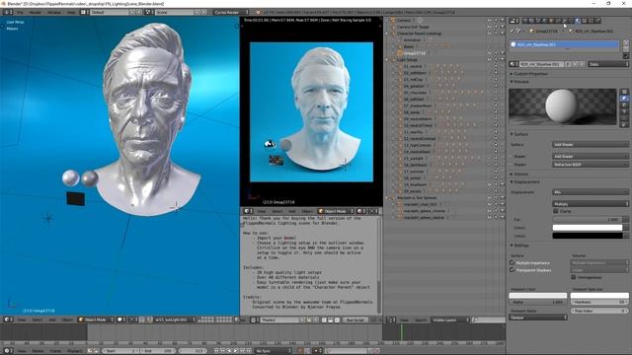
Task: Set material preview to flat plane
Action: coord(624,91)
